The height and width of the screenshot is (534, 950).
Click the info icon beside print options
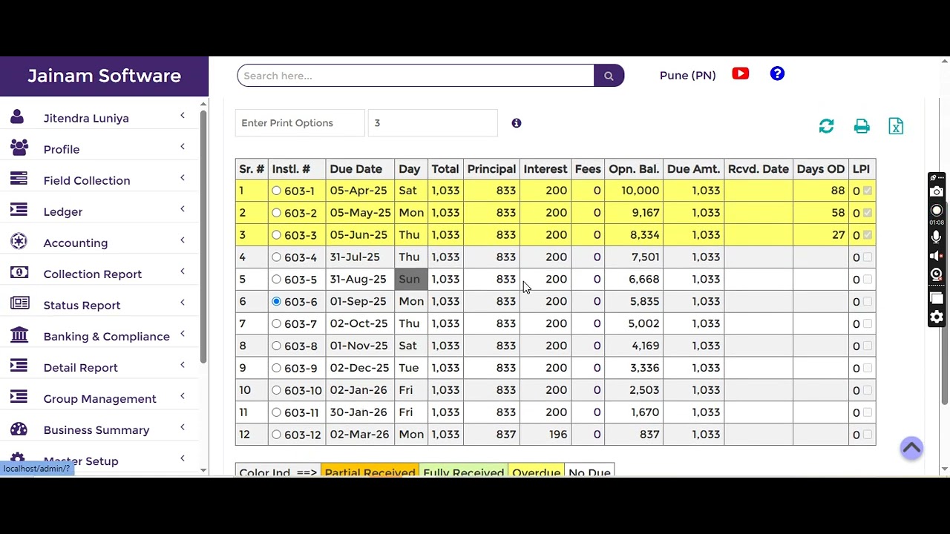pos(517,123)
